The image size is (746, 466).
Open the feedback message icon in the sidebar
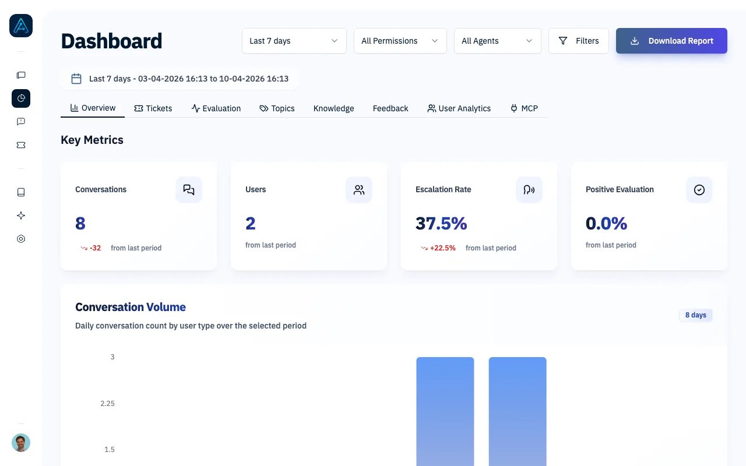click(x=21, y=122)
